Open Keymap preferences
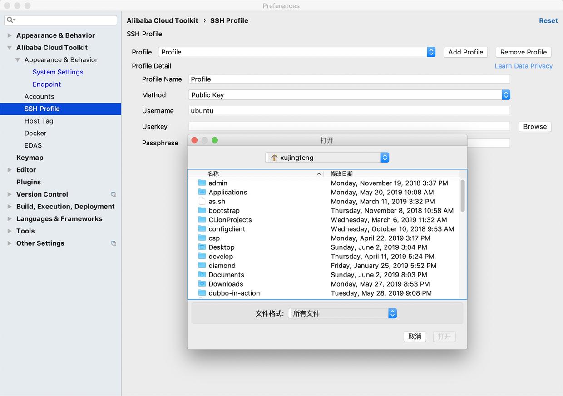The width and height of the screenshot is (563, 396). click(30, 158)
